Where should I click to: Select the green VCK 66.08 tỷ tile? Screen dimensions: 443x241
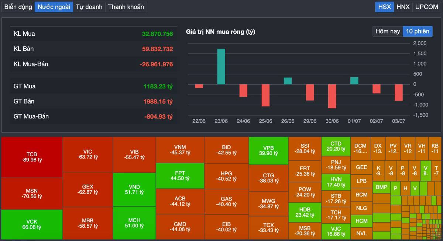pos(32,225)
